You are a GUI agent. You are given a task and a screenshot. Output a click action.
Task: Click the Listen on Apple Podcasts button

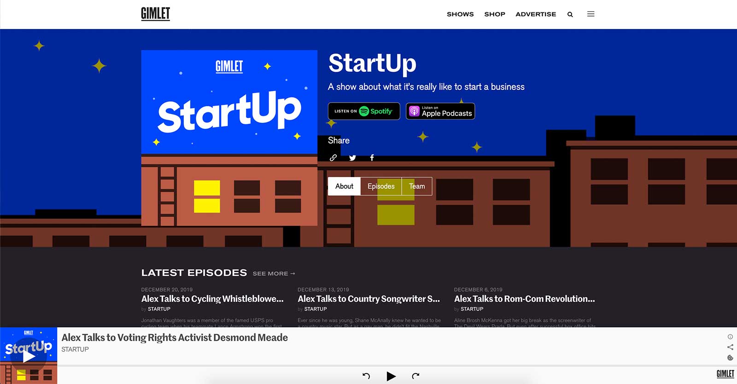pyautogui.click(x=440, y=111)
